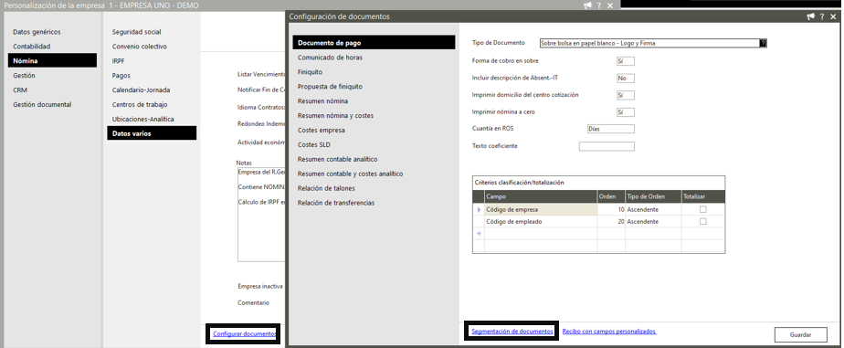
Task: Open Recibo con campos personalizados link
Action: tap(609, 332)
